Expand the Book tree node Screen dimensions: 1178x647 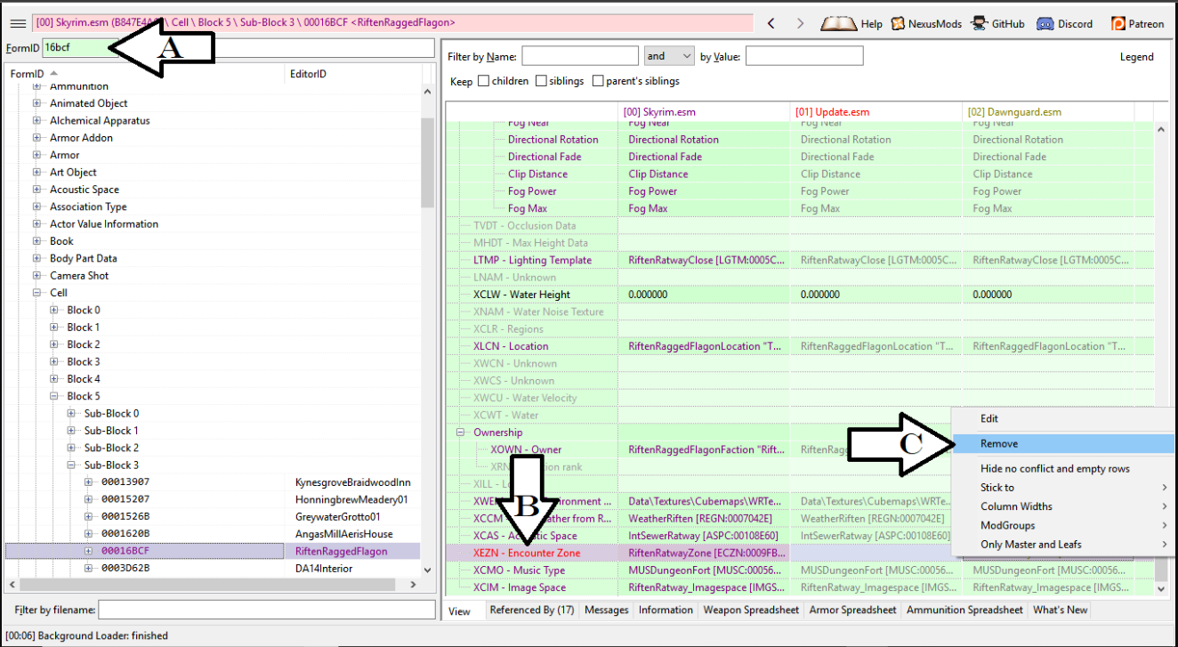37,241
